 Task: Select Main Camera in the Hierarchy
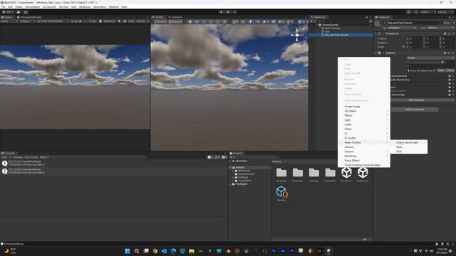tap(333, 28)
